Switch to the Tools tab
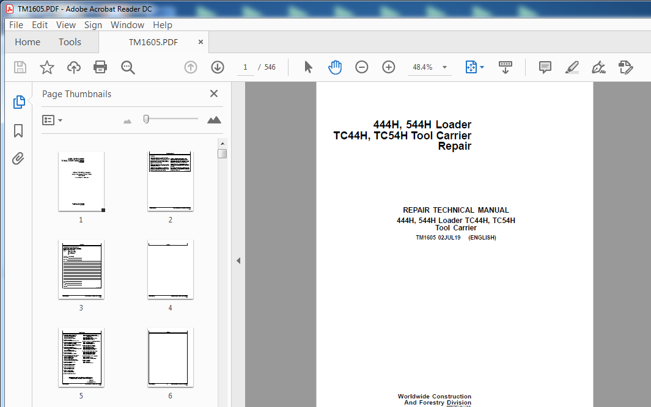The image size is (651, 407). pyautogui.click(x=70, y=42)
